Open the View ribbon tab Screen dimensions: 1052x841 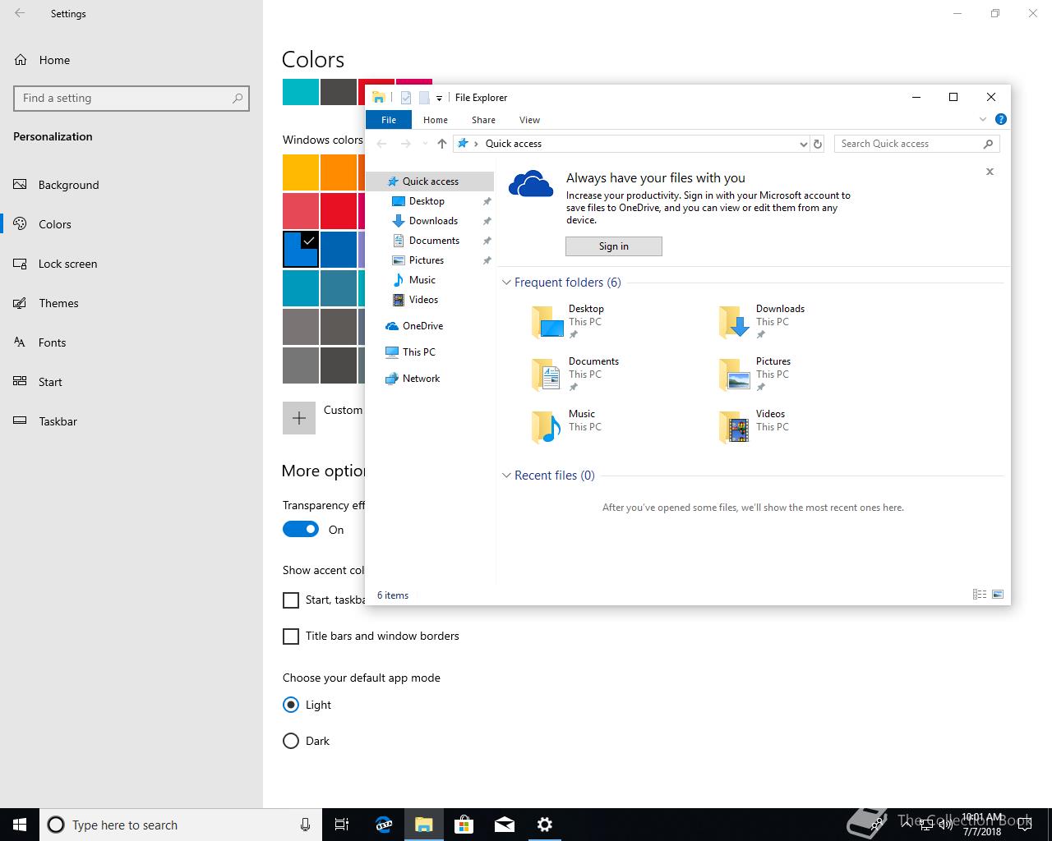click(x=529, y=120)
